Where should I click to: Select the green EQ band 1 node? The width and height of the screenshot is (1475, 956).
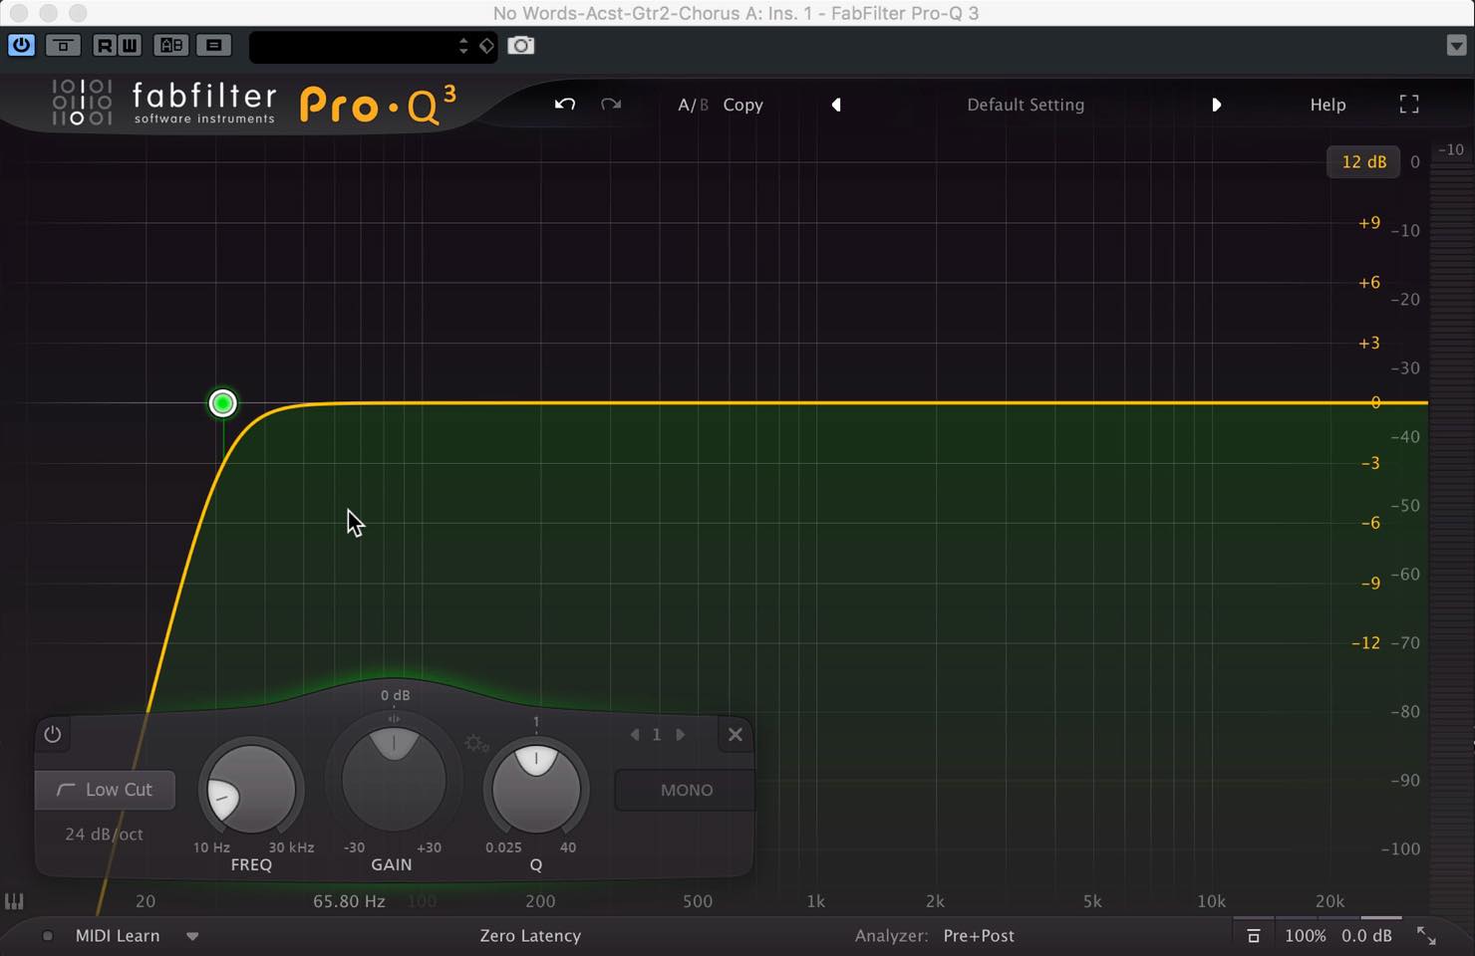[x=222, y=403]
